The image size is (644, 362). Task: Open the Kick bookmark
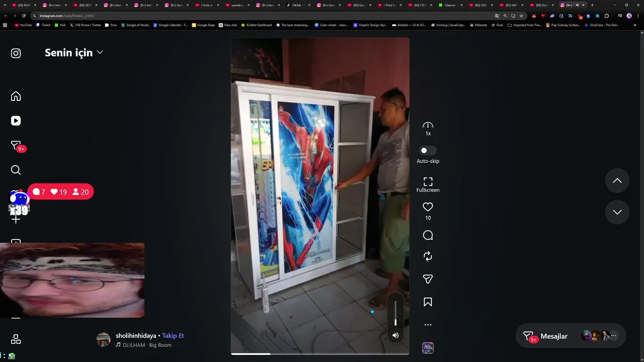tap(60, 25)
